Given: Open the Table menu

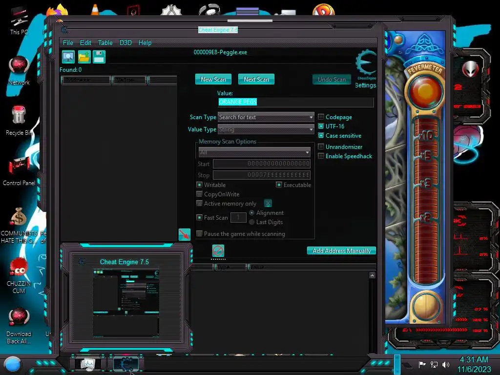Looking at the screenshot, I should pos(105,43).
